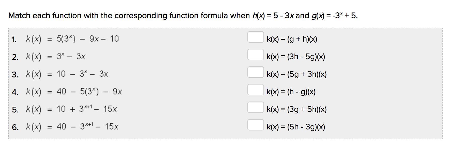Image resolution: width=455 pixels, height=155 pixels.
Task: Pick formula 4: 40 - 5(3^x) - 9x
Action: (74, 92)
